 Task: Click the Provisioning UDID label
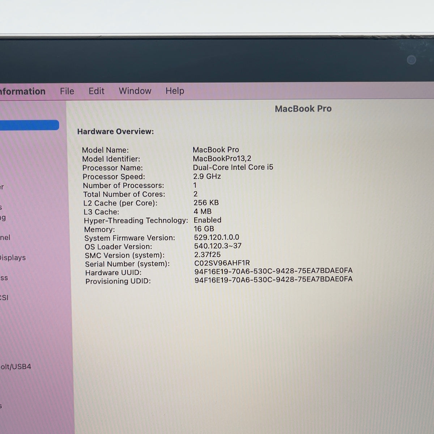tap(118, 281)
